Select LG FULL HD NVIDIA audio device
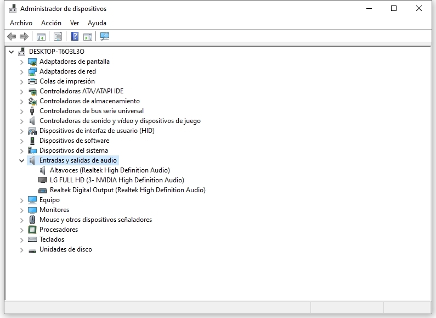Image resolution: width=436 pixels, height=318 pixels. tap(117, 180)
